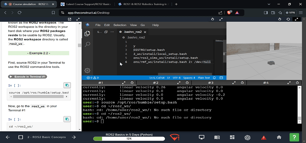
Task: Reload the code editor panel
Action: [213, 19]
